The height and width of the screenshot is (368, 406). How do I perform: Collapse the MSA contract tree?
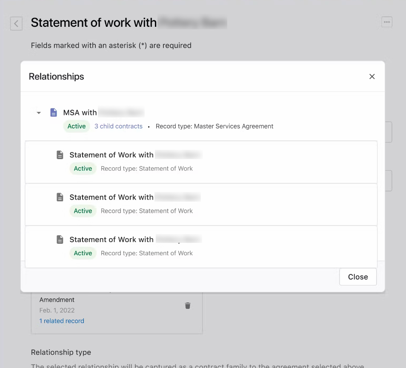pyautogui.click(x=39, y=112)
